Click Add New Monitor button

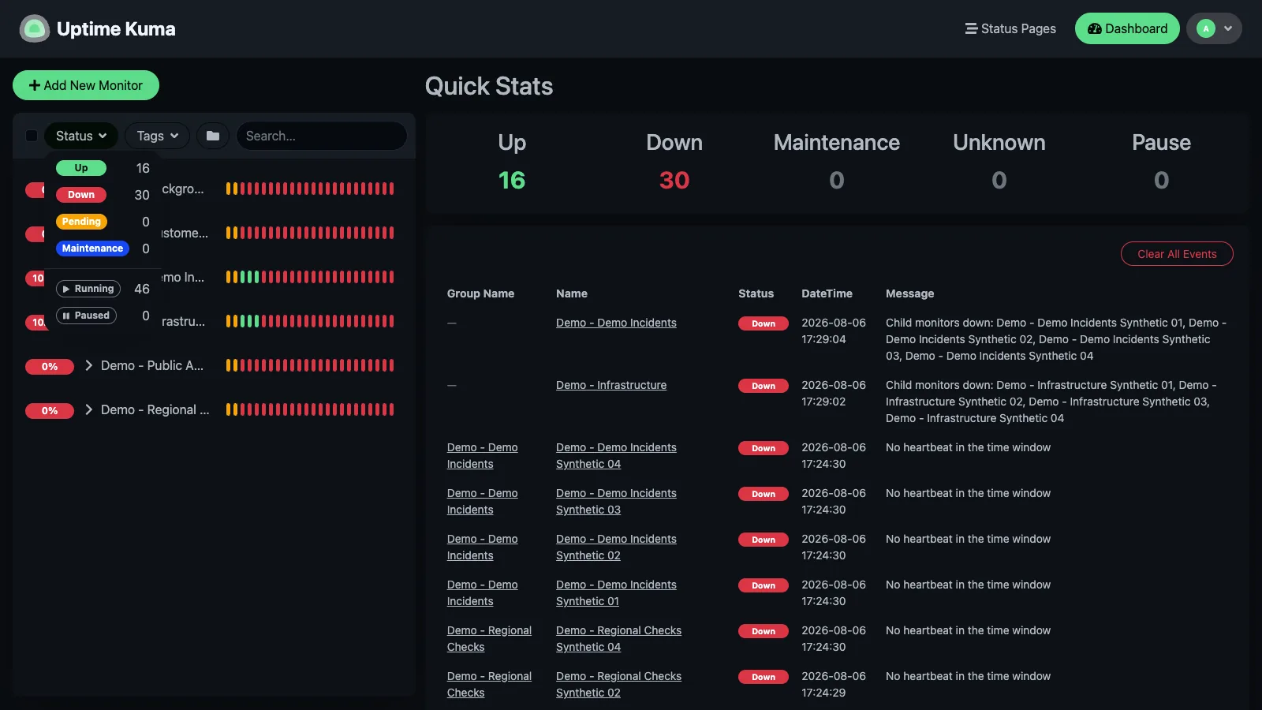click(x=86, y=85)
